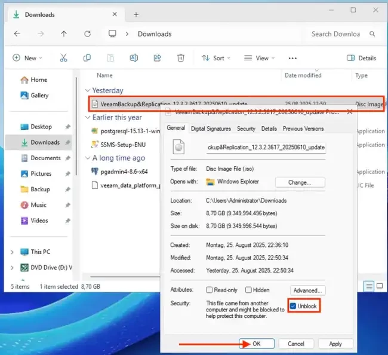Screen dimensions: 388x355
Task: Collapse the A long time ago group
Action: point(87,158)
